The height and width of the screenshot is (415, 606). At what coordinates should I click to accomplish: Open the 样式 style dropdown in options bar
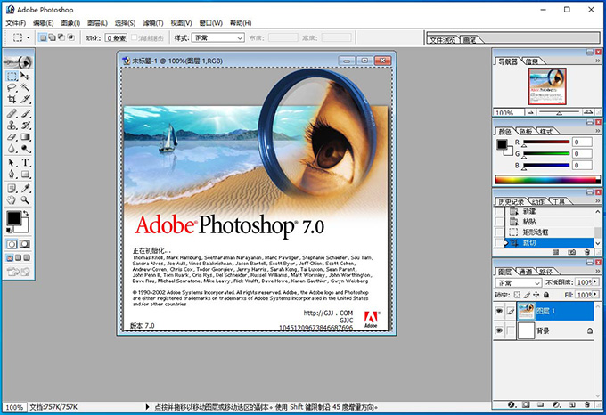[x=220, y=38]
